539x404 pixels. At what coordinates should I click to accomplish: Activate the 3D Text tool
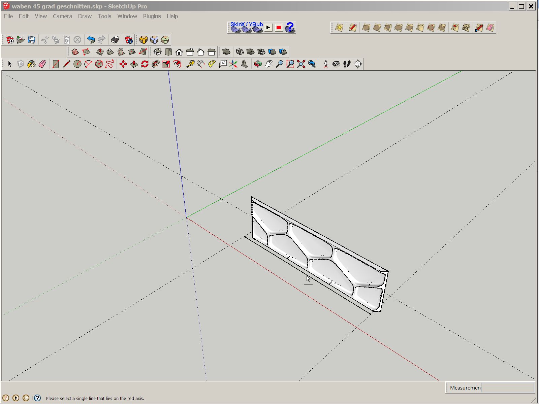[x=244, y=64]
